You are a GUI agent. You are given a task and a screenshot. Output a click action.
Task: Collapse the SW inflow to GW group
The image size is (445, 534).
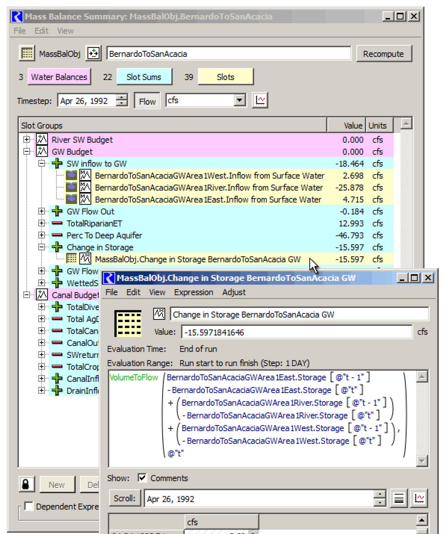tap(41, 163)
